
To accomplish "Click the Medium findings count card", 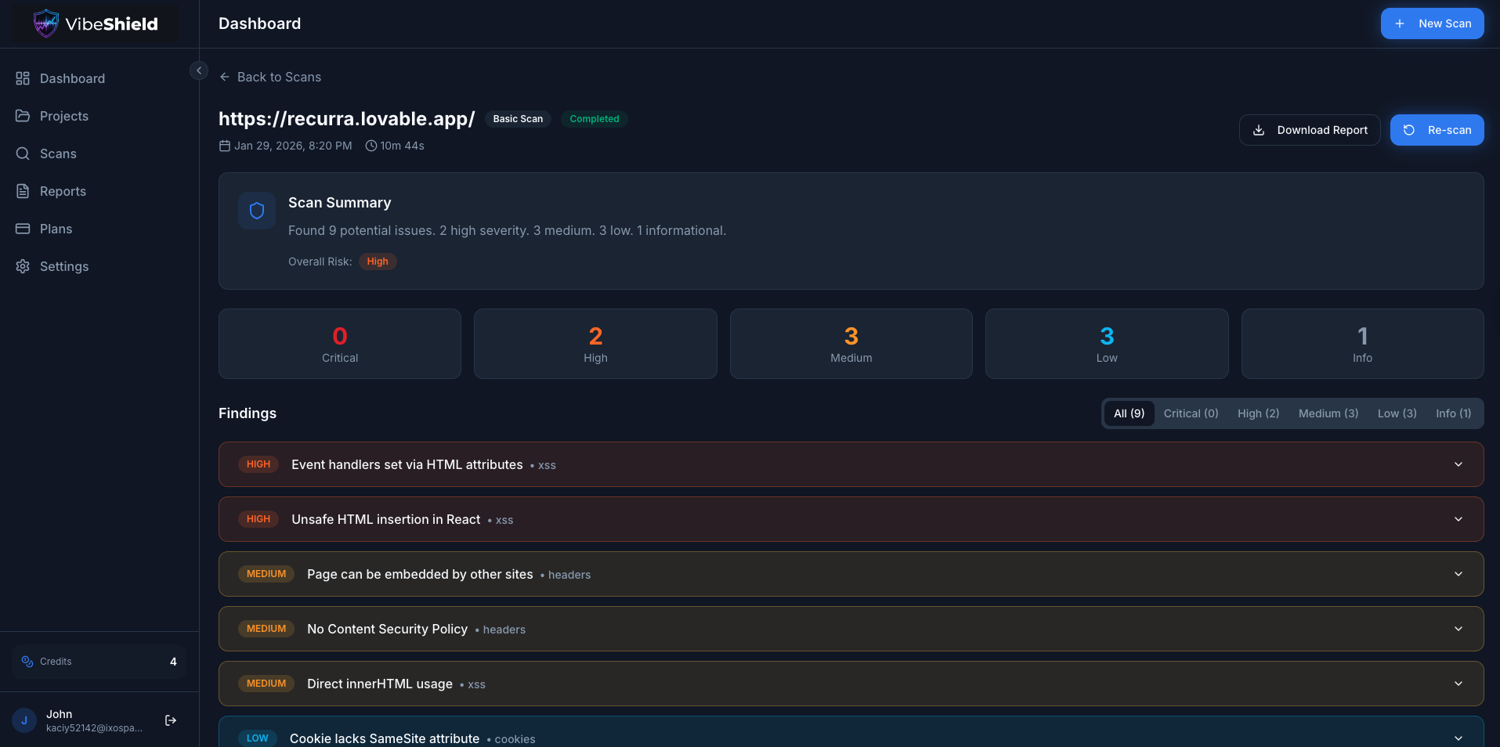I will coord(851,344).
